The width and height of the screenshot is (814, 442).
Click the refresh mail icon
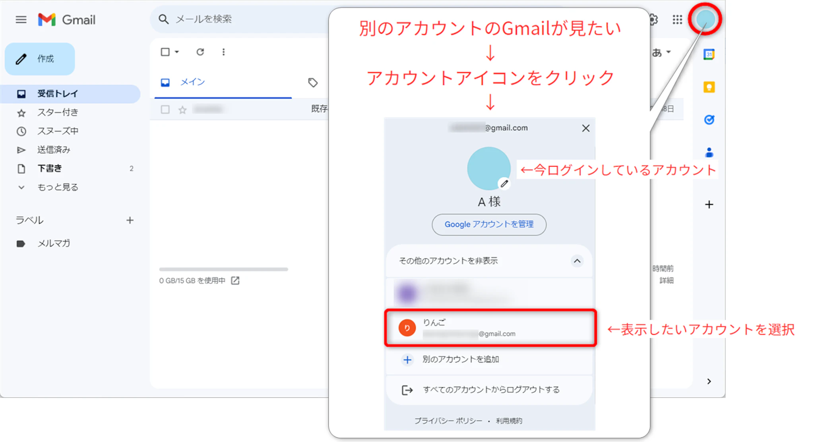pos(200,52)
